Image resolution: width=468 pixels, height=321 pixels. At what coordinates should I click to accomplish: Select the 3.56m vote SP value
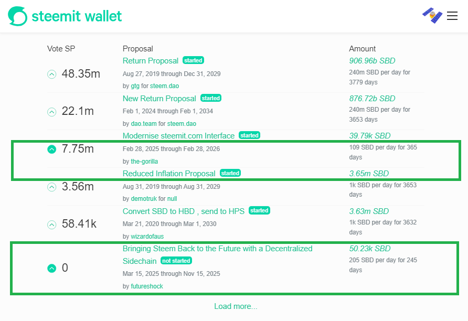78,186
